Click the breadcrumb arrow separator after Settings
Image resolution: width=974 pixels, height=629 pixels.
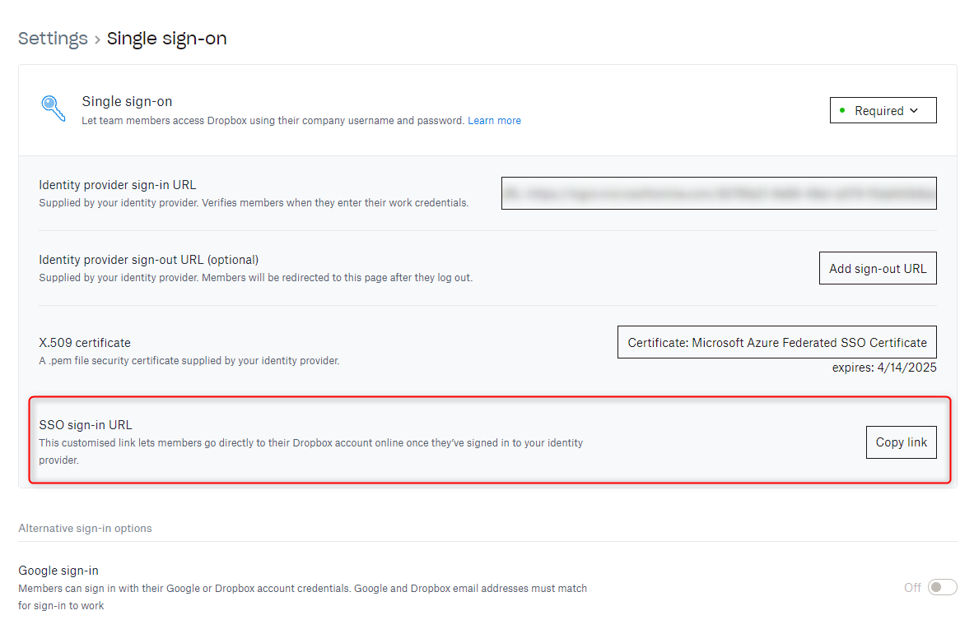pyautogui.click(x=97, y=39)
